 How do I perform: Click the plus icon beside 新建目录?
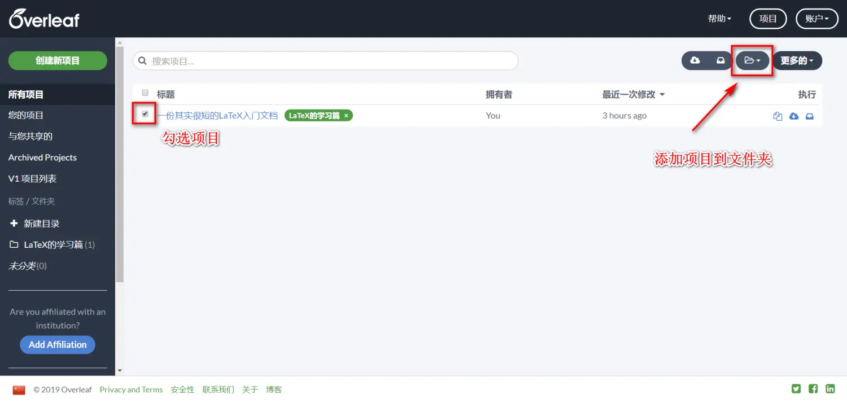tap(14, 224)
